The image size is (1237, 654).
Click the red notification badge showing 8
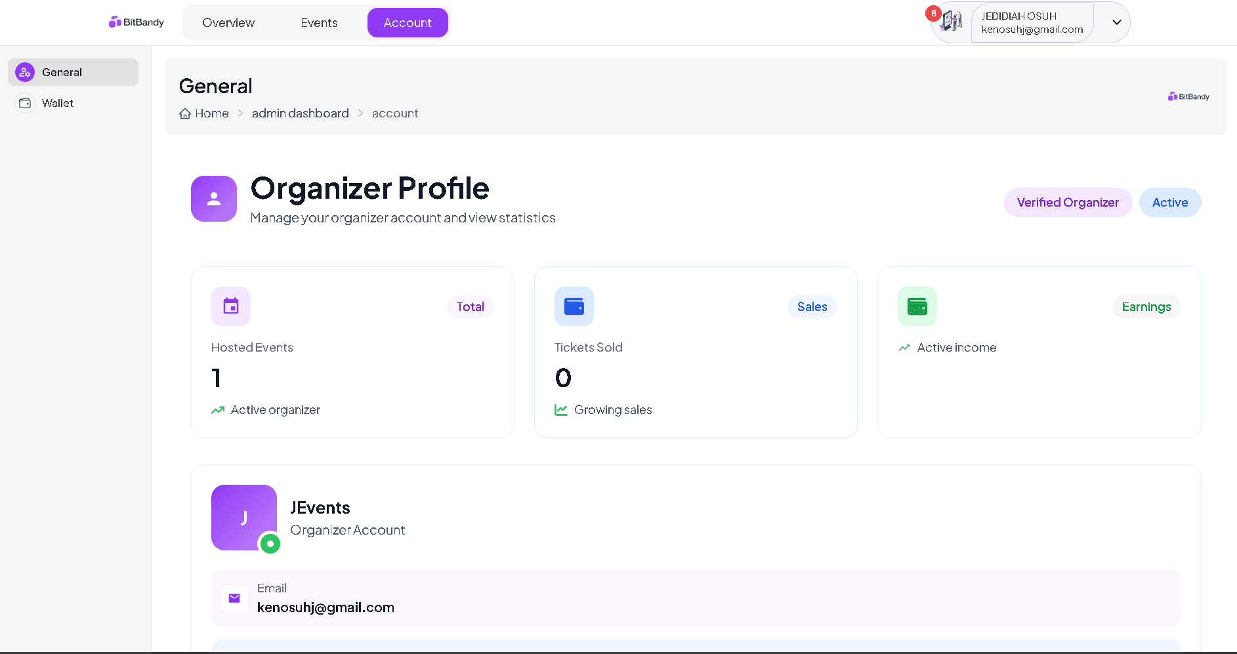coord(933,12)
